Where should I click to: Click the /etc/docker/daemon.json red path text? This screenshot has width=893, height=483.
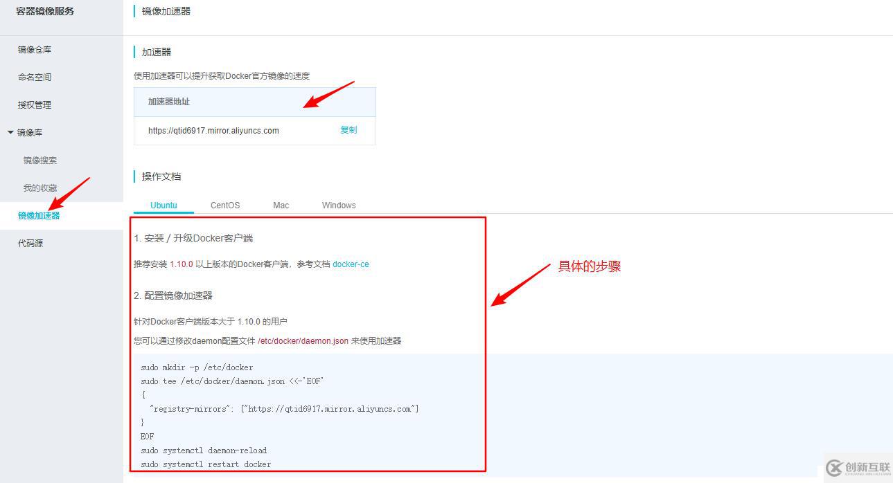coord(303,341)
